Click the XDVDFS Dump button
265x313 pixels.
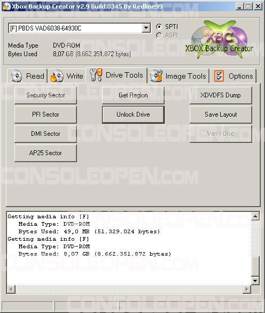221,95
